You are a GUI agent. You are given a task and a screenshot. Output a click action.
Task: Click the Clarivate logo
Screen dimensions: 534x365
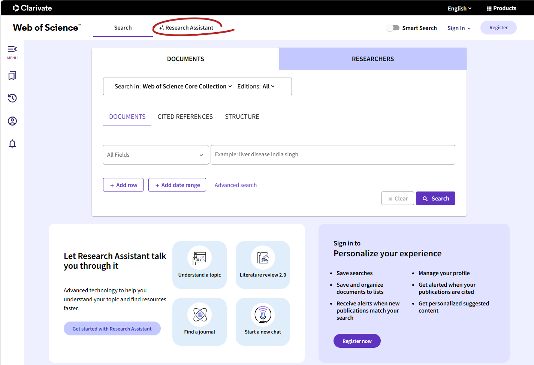click(32, 8)
